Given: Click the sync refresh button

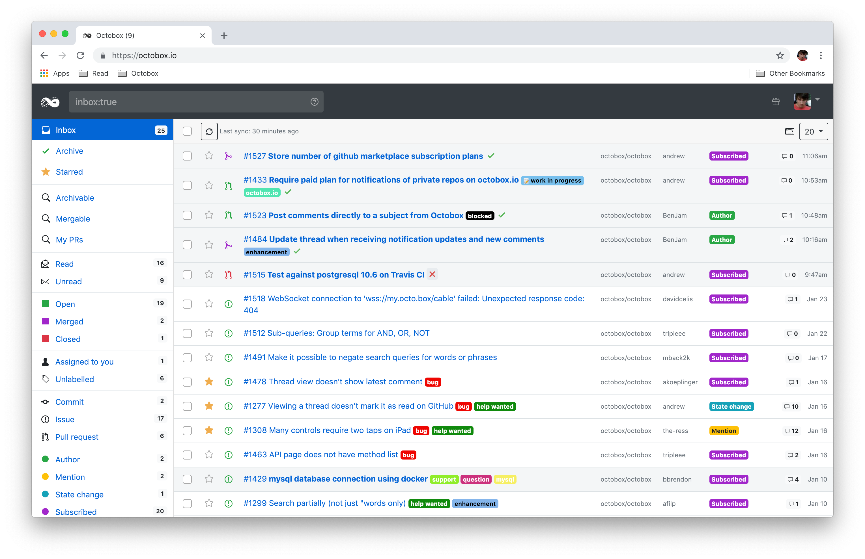Looking at the screenshot, I should pyautogui.click(x=209, y=131).
